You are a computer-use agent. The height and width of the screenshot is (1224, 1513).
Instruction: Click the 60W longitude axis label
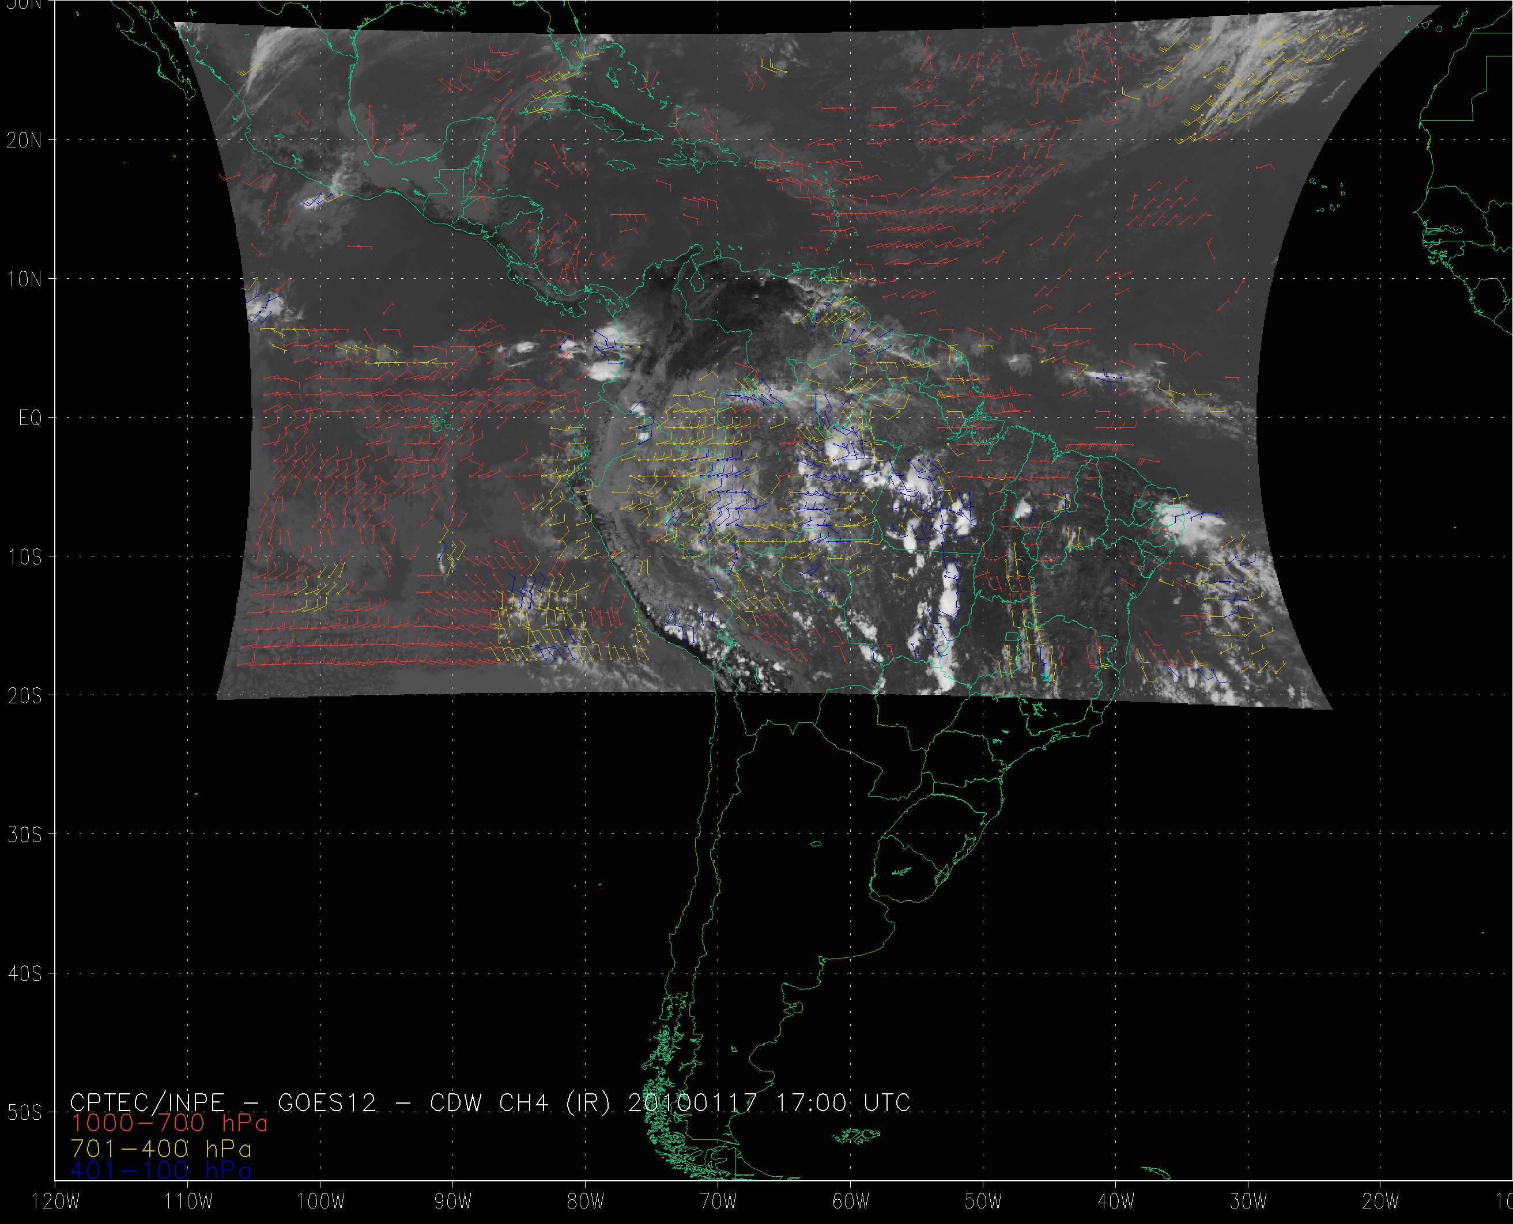[x=851, y=1202]
